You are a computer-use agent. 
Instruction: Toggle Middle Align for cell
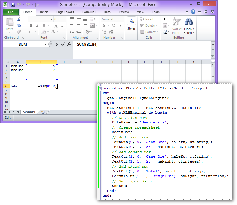(x=79, y=19)
